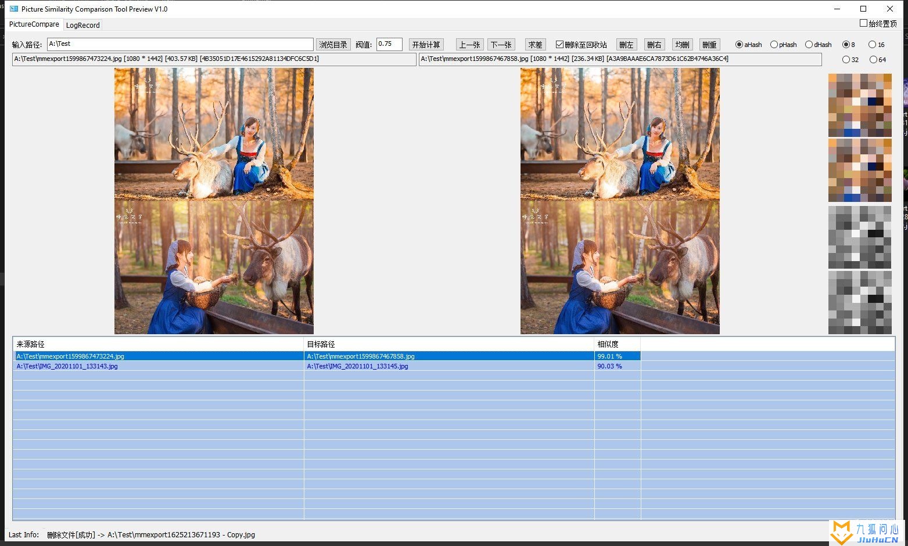The width and height of the screenshot is (908, 546).
Task: Click the 均删 delete both button
Action: click(682, 45)
